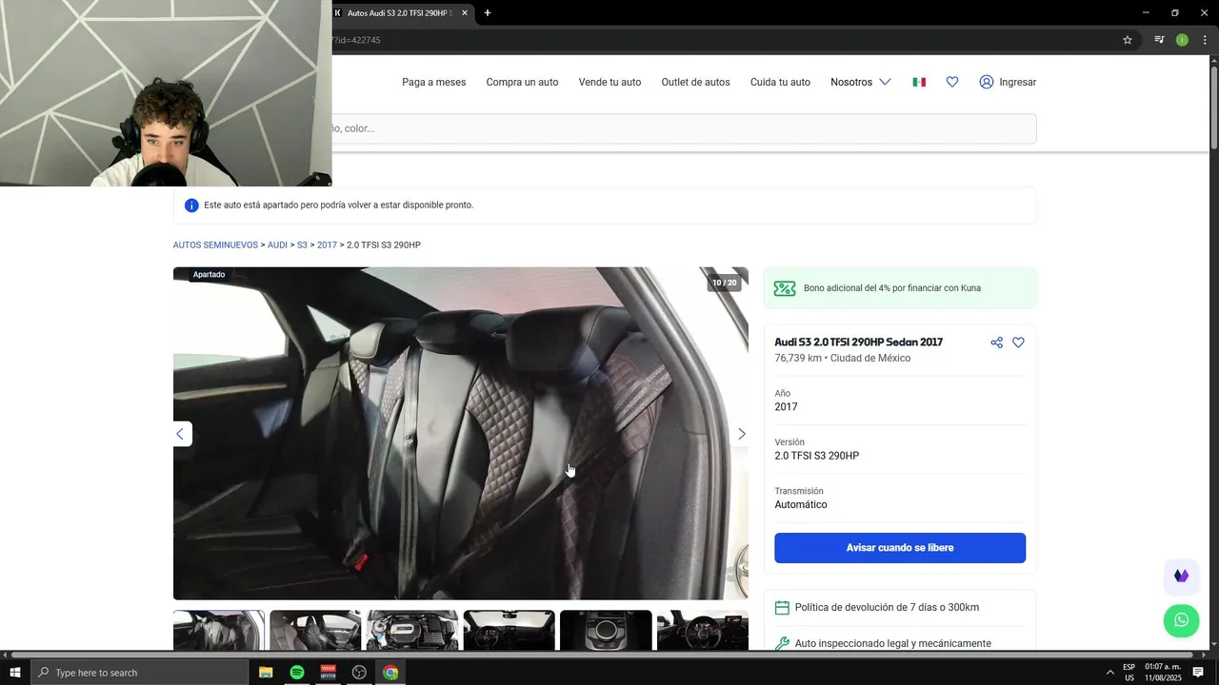Click the info icon in the apartado notice
The width and height of the screenshot is (1219, 685).
tap(191, 205)
